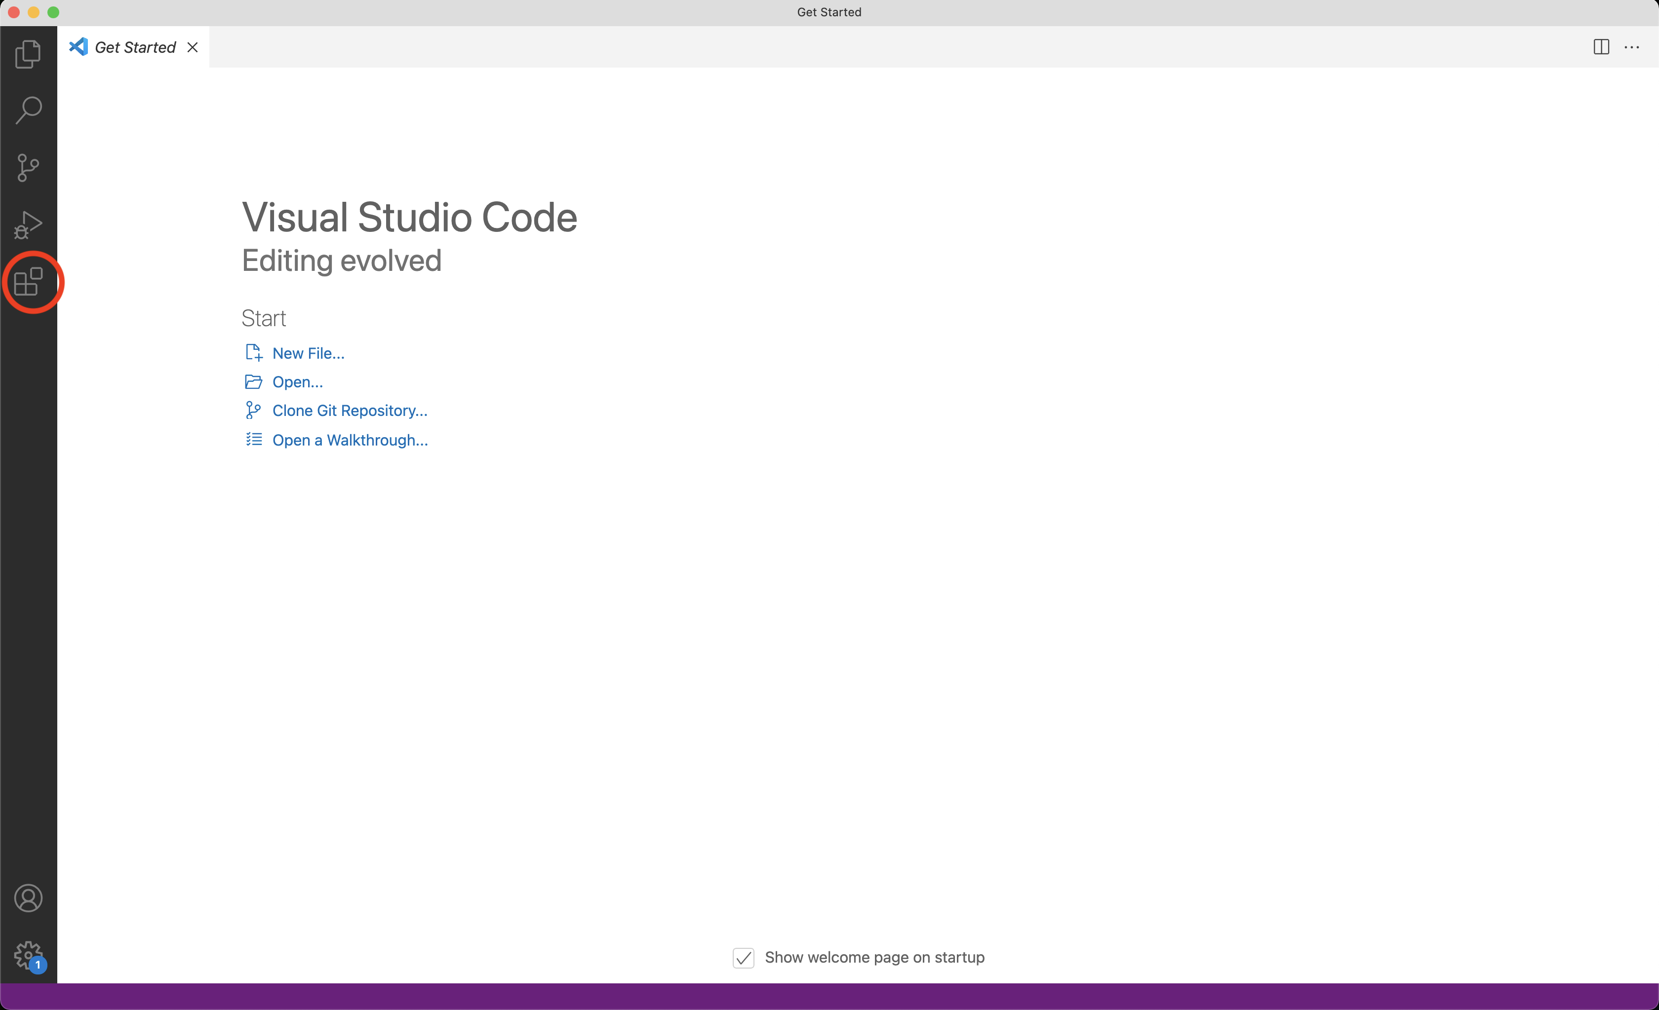
Task: Open the Source Control view
Action: click(x=28, y=168)
